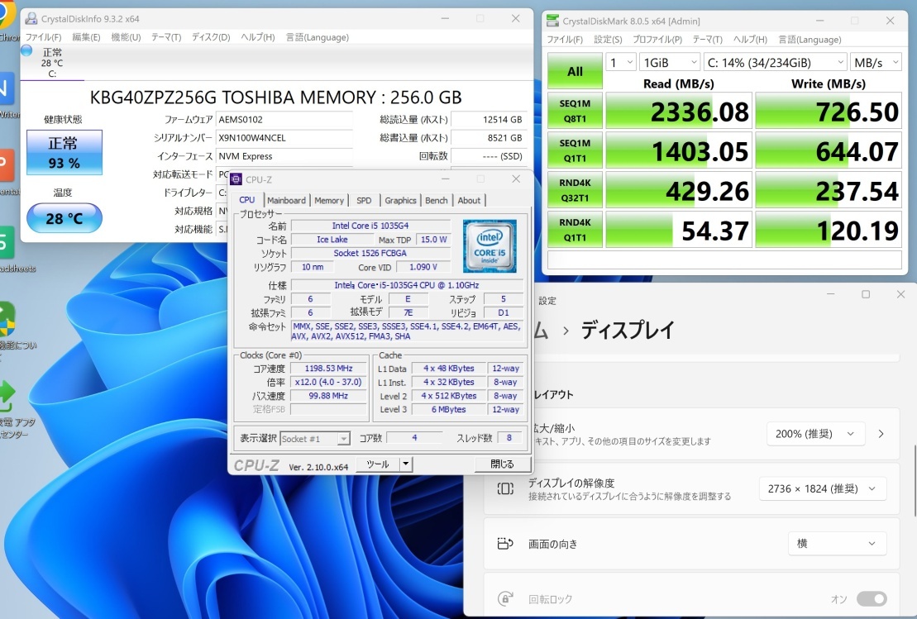Click the total host reads value 12514 GB

tap(489, 120)
